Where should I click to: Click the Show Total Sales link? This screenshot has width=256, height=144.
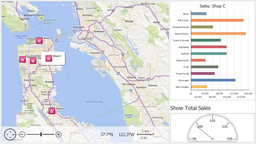190,108
